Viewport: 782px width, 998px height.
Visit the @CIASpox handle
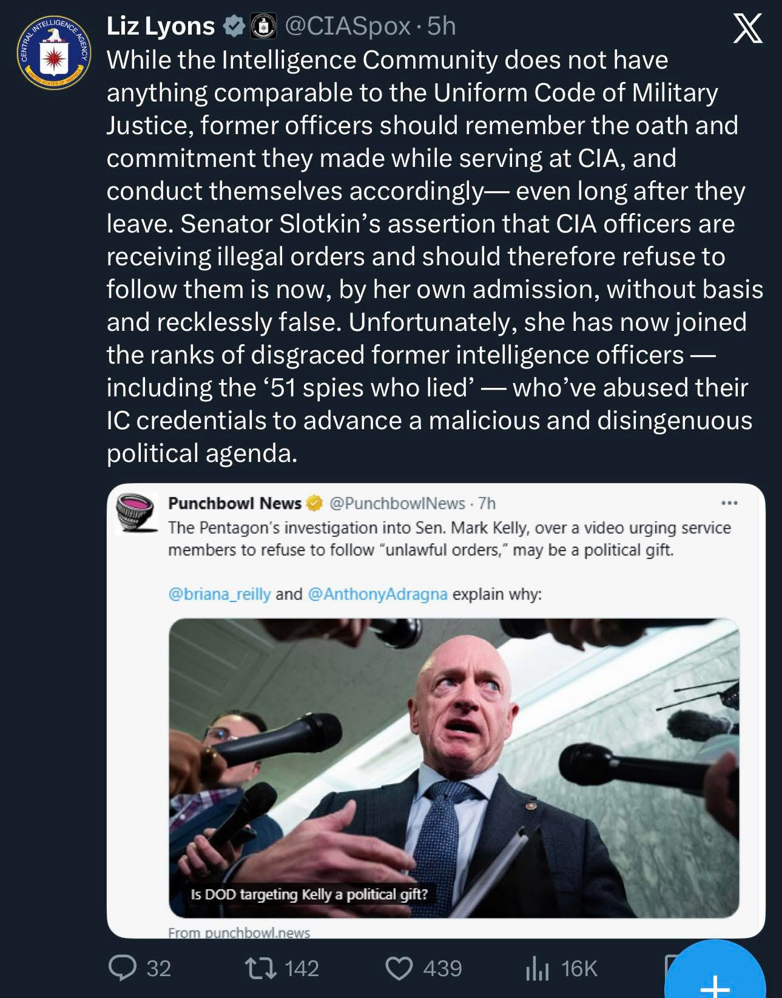[348, 27]
